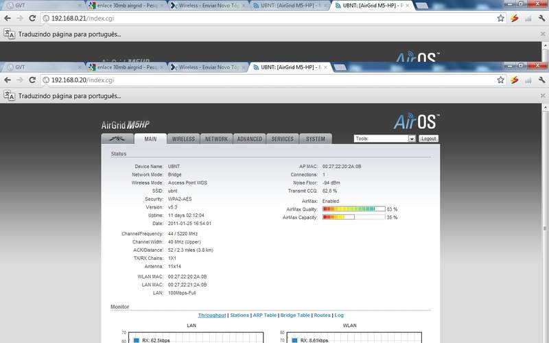Open the SYSTEM tab

tap(316, 139)
